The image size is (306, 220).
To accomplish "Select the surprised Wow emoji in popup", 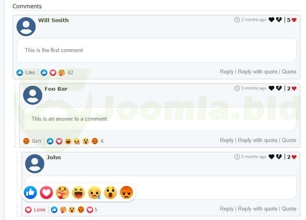I will click(110, 192).
